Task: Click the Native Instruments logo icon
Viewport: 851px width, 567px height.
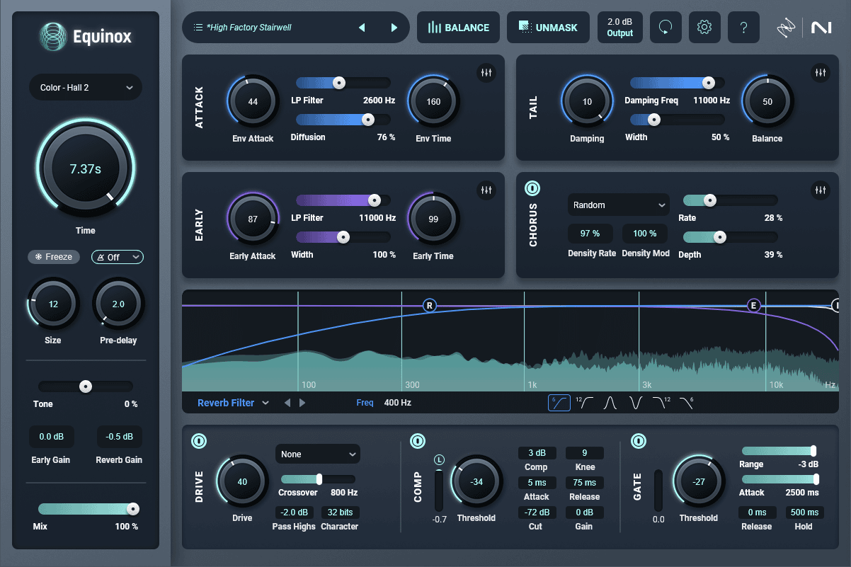Action: [x=821, y=28]
